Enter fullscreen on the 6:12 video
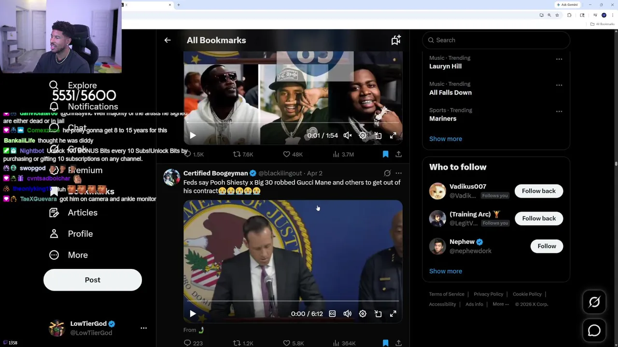Image resolution: width=618 pixels, height=347 pixels. tap(393, 314)
